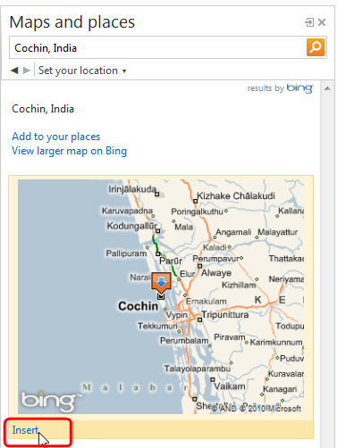Click the orange search magnifier button
Image resolution: width=337 pixels, height=448 pixels.
316,47
